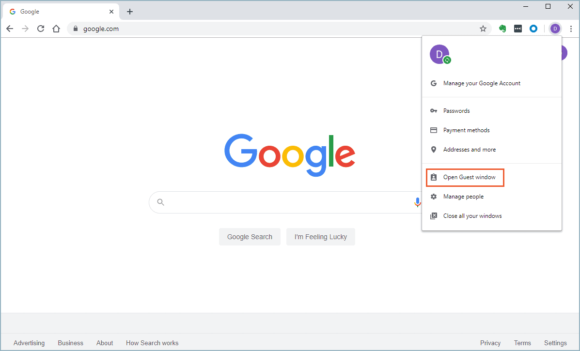Open the Home page icon
Screen dimensions: 580x351
pyautogui.click(x=56, y=29)
